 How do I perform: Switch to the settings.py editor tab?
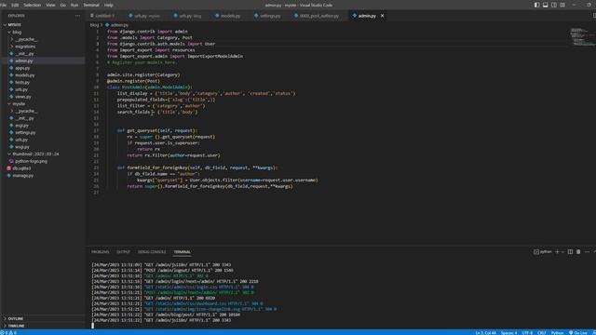(268, 16)
